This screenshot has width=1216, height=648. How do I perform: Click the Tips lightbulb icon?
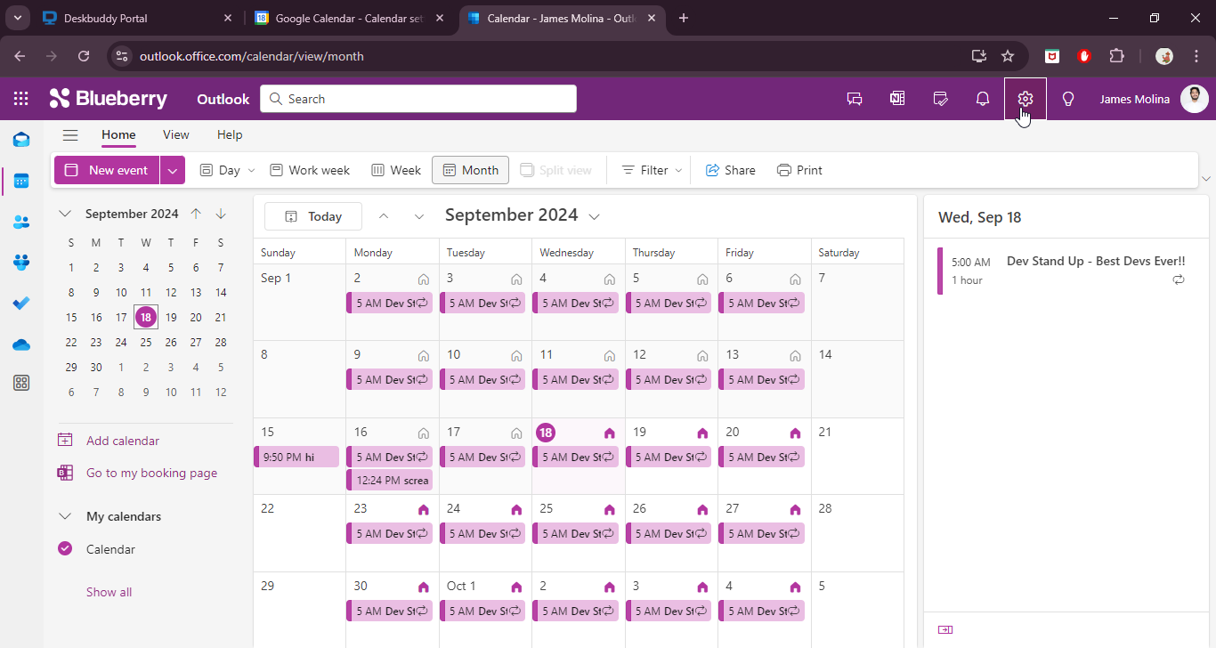[x=1068, y=99]
